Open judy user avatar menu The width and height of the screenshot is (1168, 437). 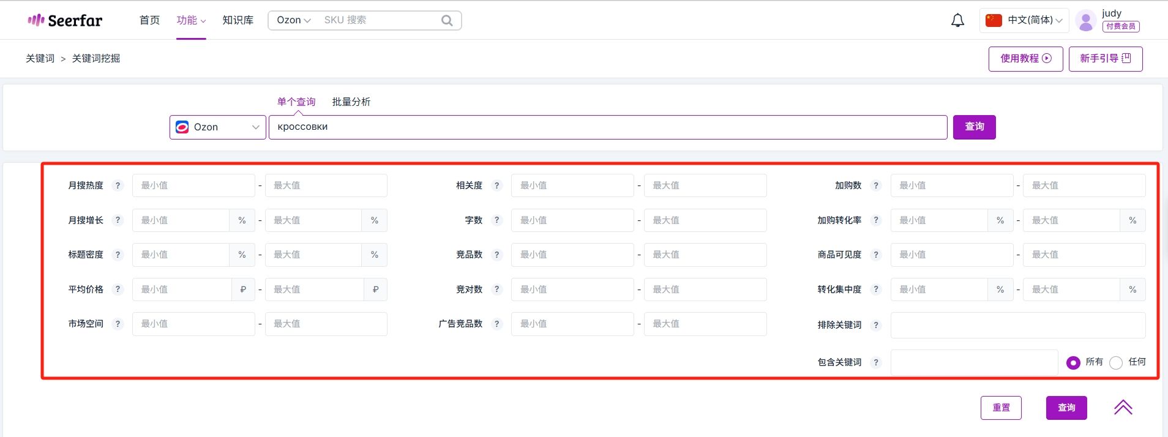point(1085,21)
